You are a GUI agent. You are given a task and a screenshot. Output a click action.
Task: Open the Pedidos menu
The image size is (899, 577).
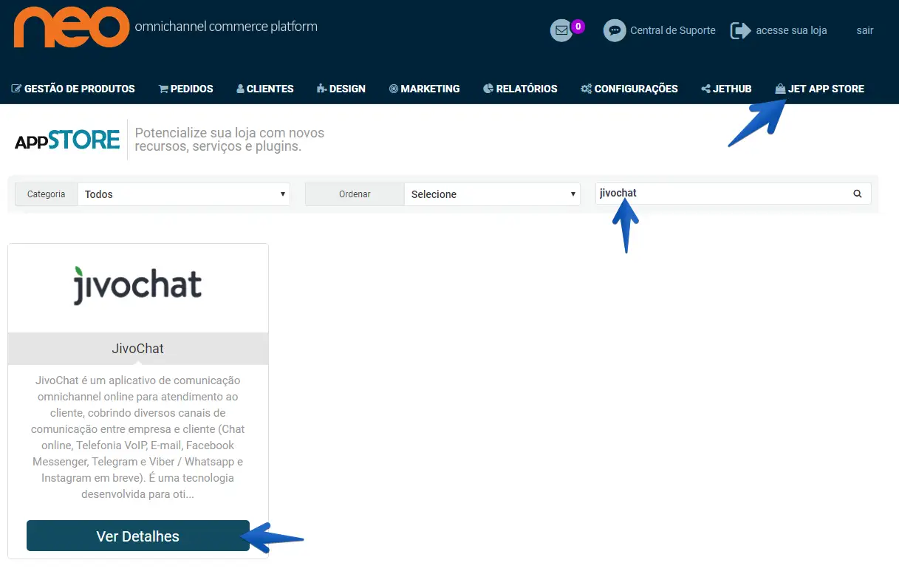[x=186, y=89]
